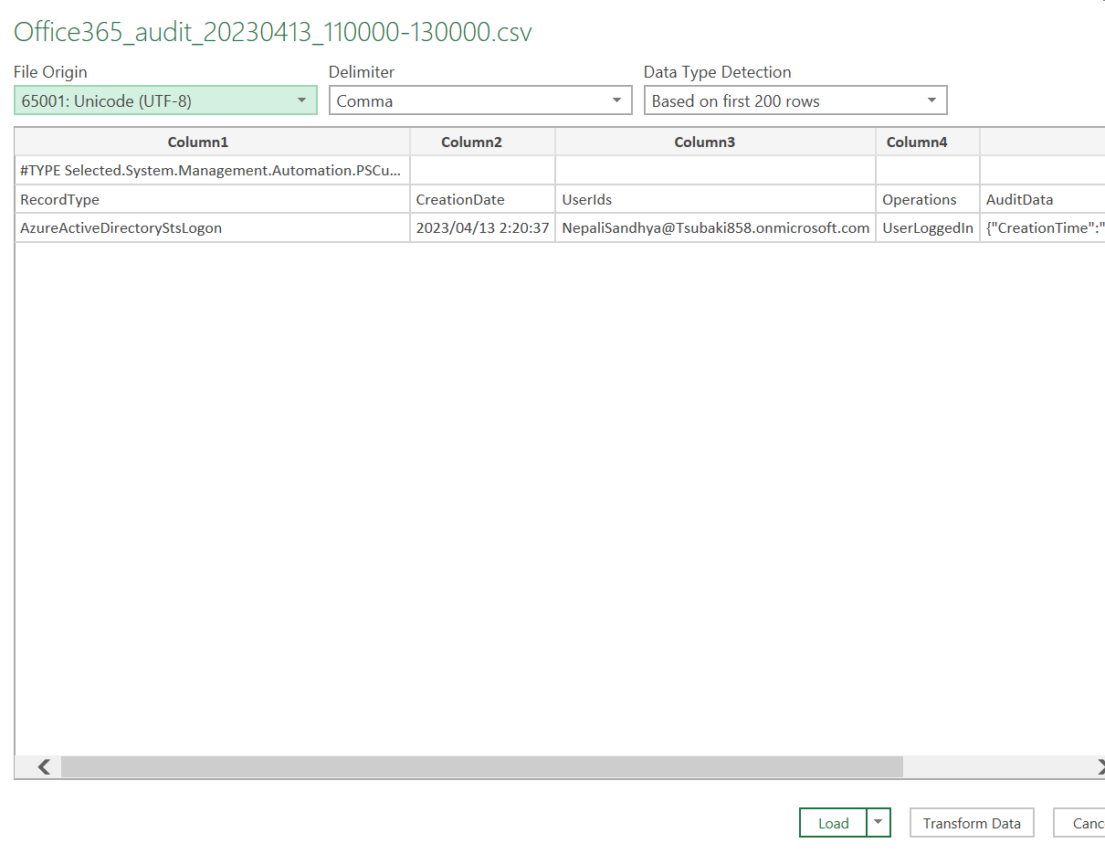Click the Load button
Screen dimensions: 1105x854
click(833, 823)
